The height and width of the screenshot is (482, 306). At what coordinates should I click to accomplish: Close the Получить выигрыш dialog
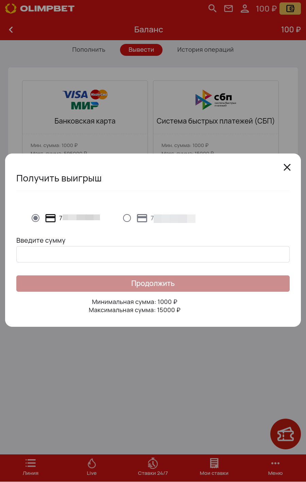pos(287,167)
